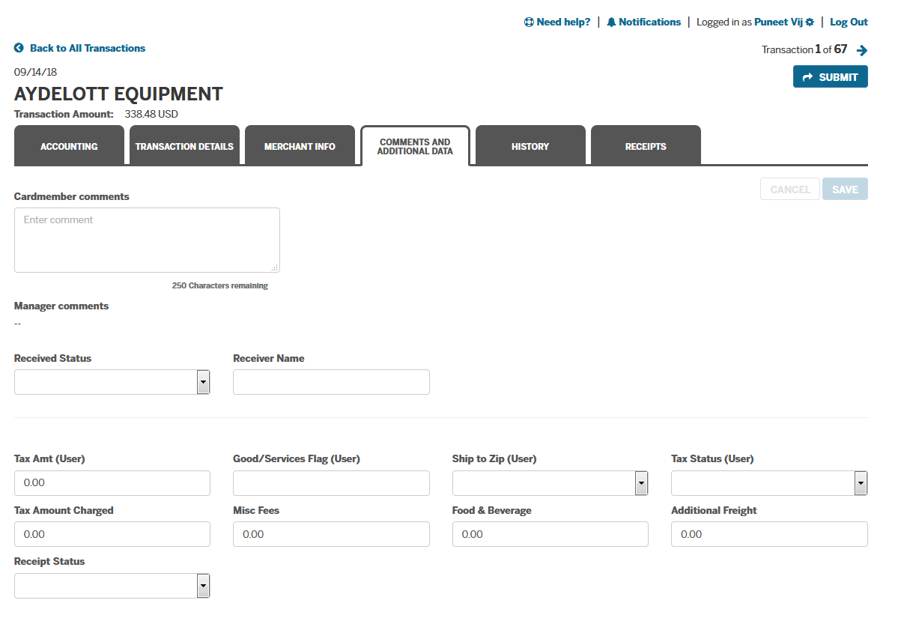The height and width of the screenshot is (627, 907).
Task: Focus the Receiver Name field
Action: (331, 382)
